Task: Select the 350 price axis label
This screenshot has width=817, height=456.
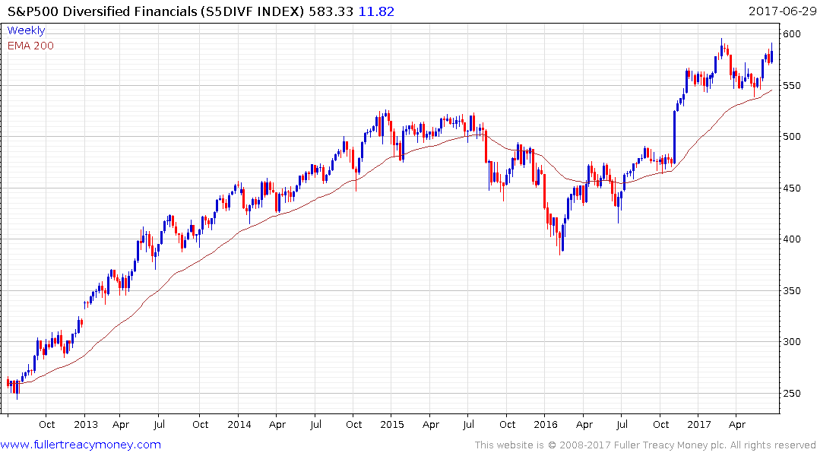Action: 791,291
